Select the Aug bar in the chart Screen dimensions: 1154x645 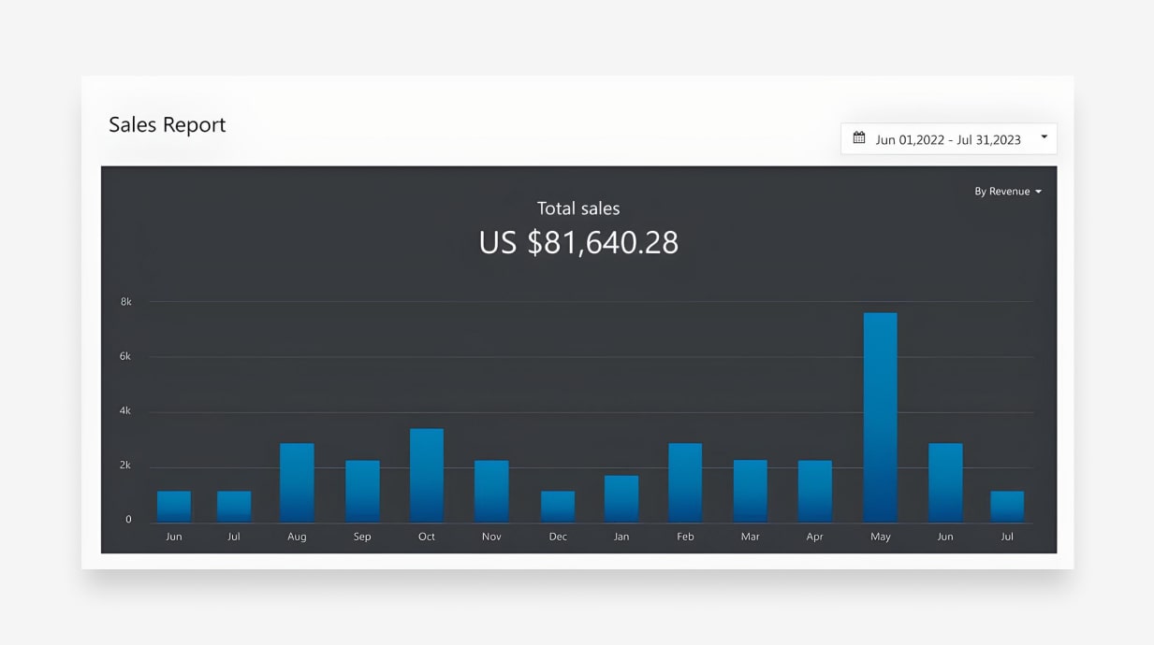point(297,482)
